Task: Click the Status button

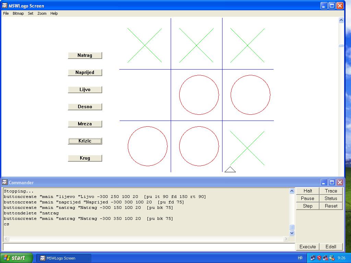Action: 331,198
